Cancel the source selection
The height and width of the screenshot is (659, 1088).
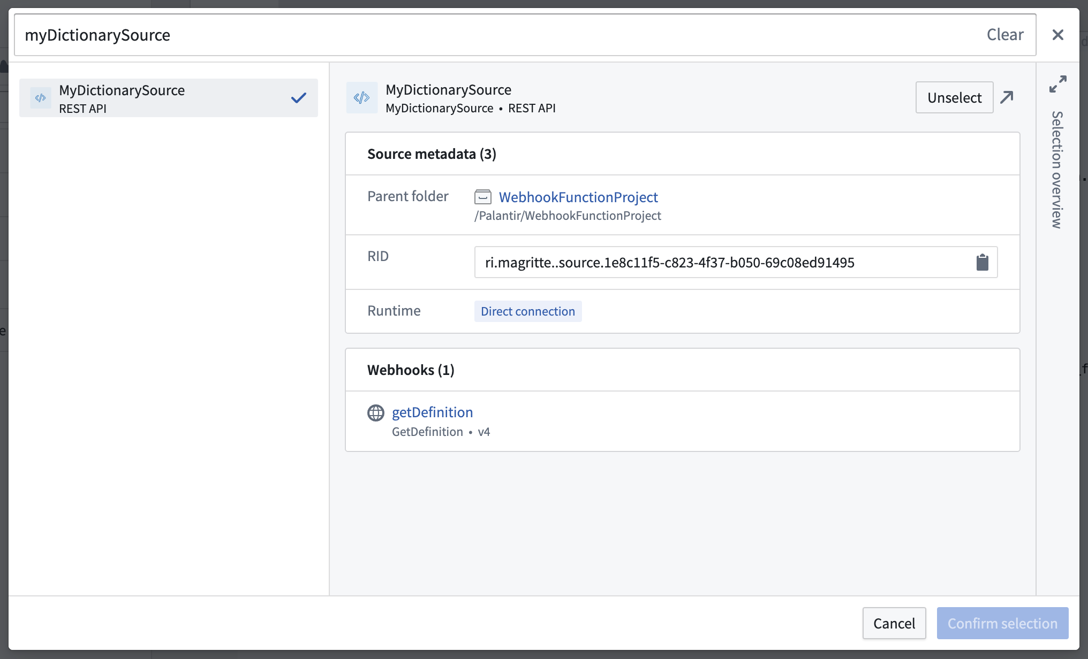point(894,623)
